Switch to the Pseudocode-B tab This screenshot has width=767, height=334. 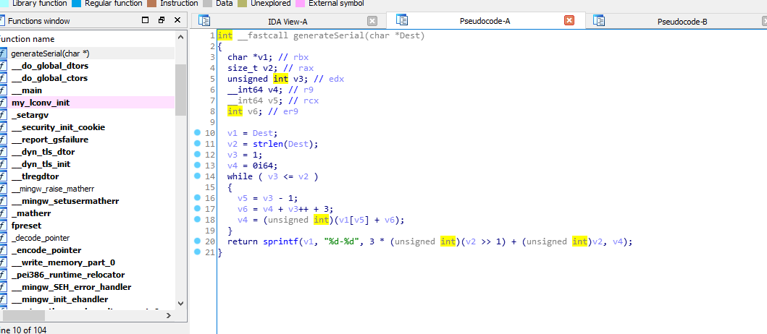coord(682,22)
